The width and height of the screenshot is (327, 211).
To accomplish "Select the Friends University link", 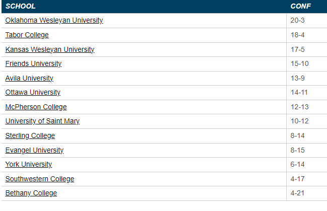I will pos(33,64).
